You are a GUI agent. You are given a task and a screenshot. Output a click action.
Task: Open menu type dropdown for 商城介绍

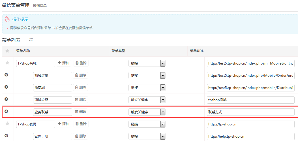[163, 100]
